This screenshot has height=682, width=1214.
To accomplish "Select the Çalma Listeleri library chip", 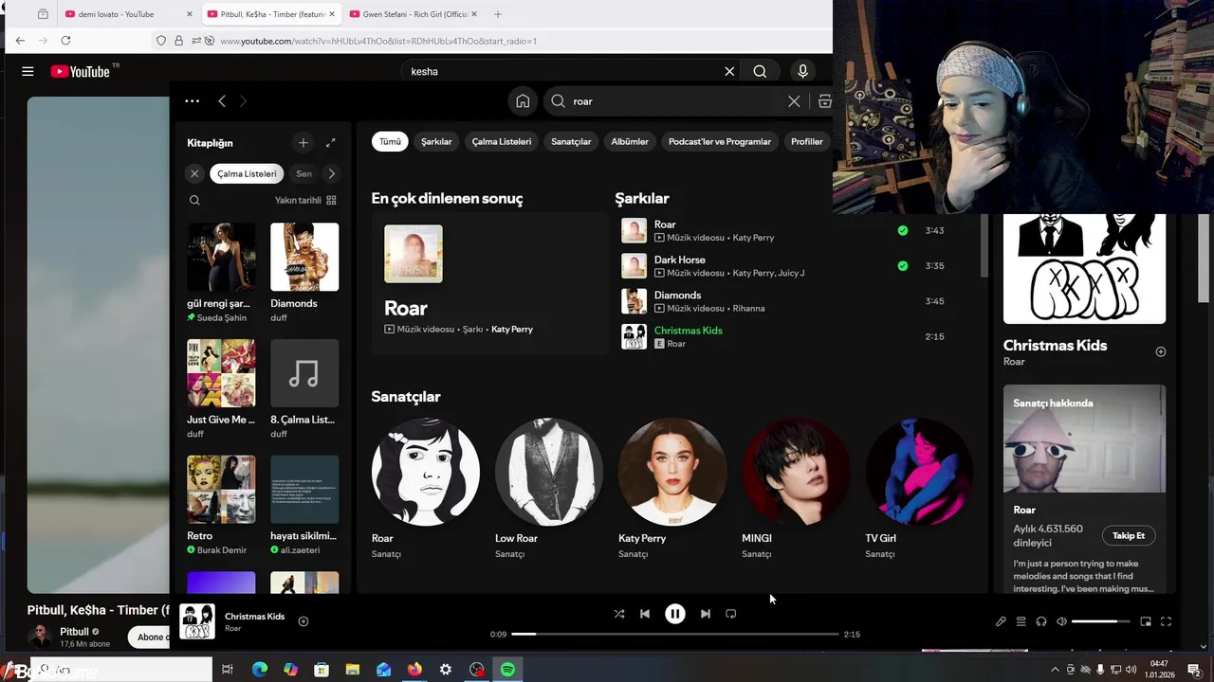I will pyautogui.click(x=247, y=173).
